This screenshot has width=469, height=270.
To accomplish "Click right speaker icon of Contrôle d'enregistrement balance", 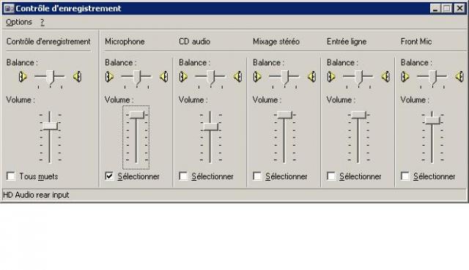I will click(x=78, y=77).
